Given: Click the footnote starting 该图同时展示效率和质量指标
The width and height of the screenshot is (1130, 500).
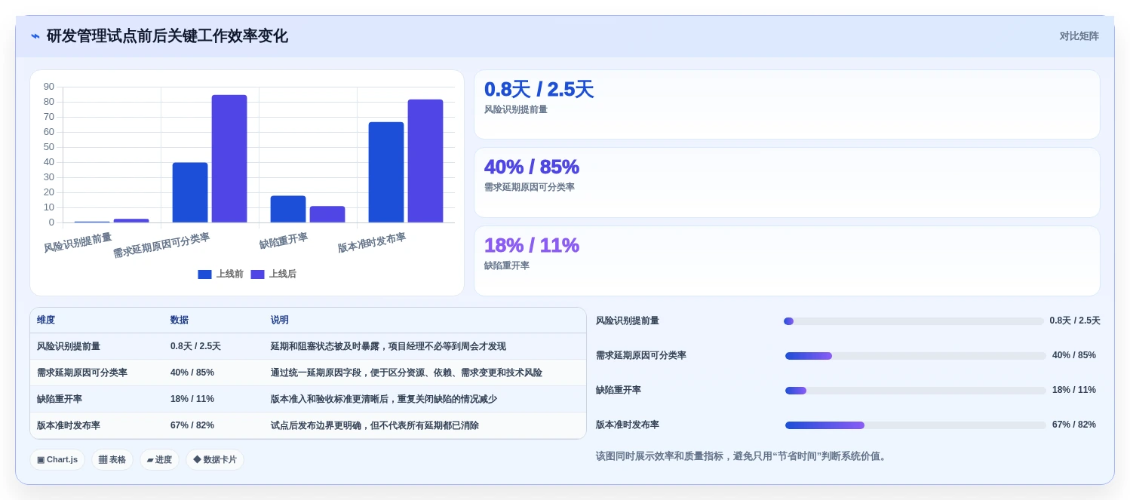Looking at the screenshot, I should (x=742, y=456).
